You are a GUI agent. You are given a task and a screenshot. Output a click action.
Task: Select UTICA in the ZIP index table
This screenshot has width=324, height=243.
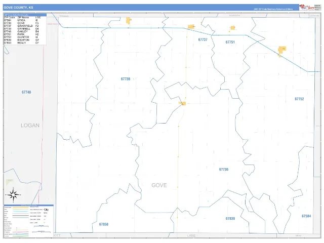point(21,20)
